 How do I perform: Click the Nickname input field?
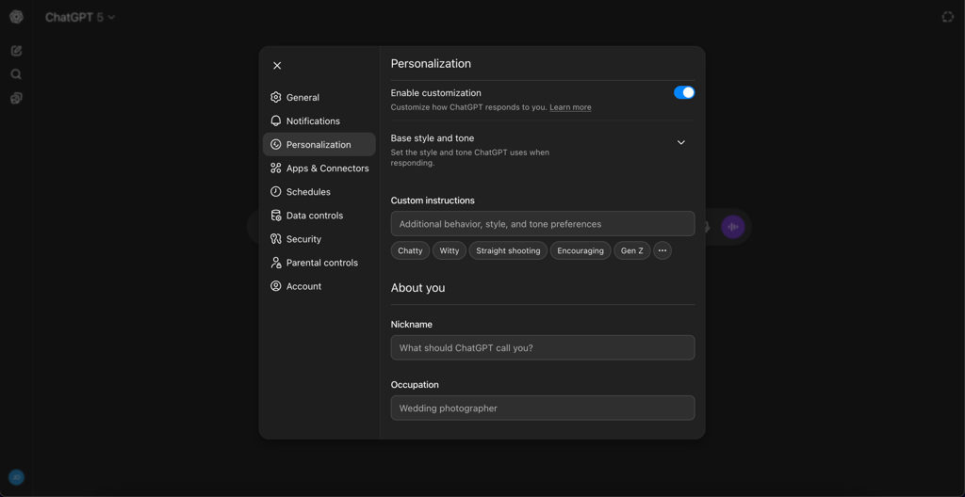(x=543, y=347)
